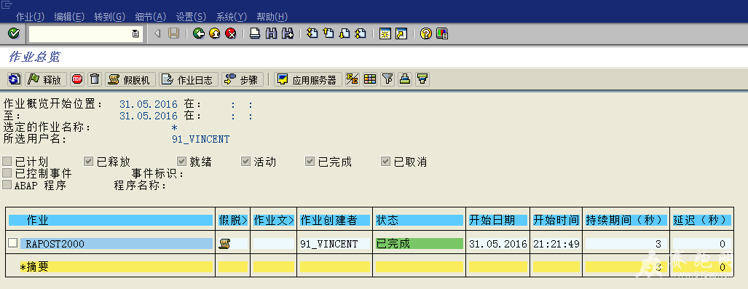The image size is (748, 289).
Task: Open the window menu icon left of 作业(J)
Action: [7, 4]
